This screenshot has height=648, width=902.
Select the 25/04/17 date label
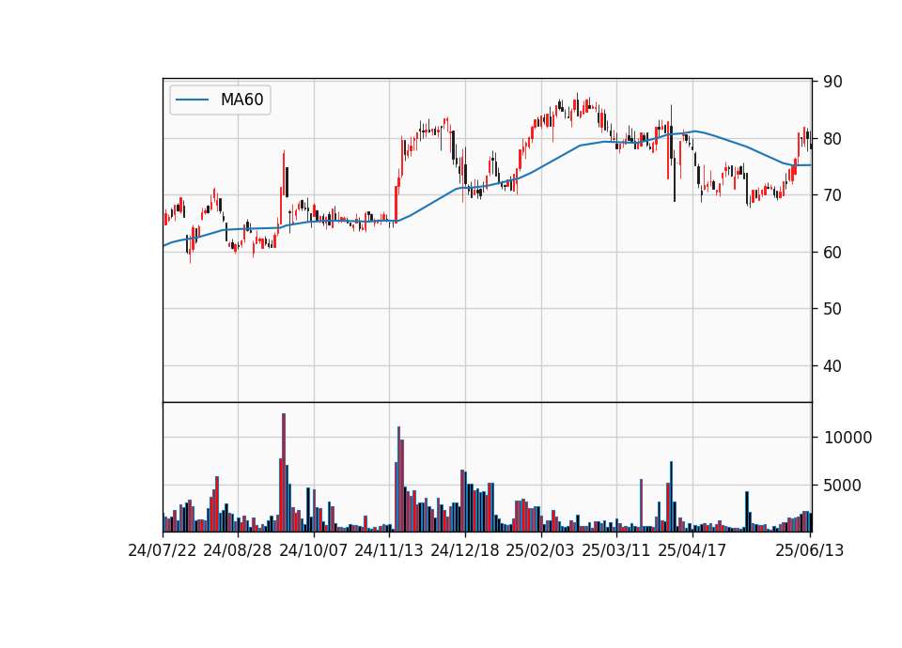click(x=692, y=550)
